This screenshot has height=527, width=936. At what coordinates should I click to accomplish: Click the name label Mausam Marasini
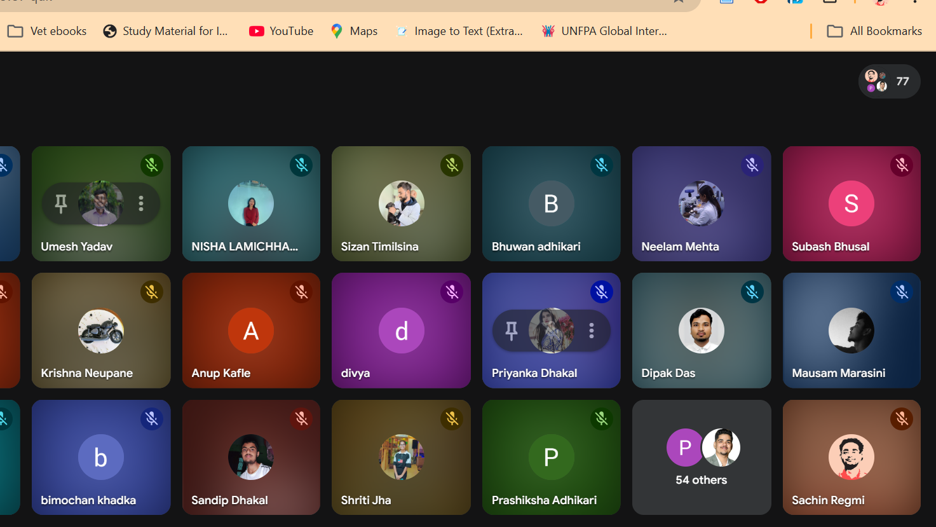tap(839, 373)
